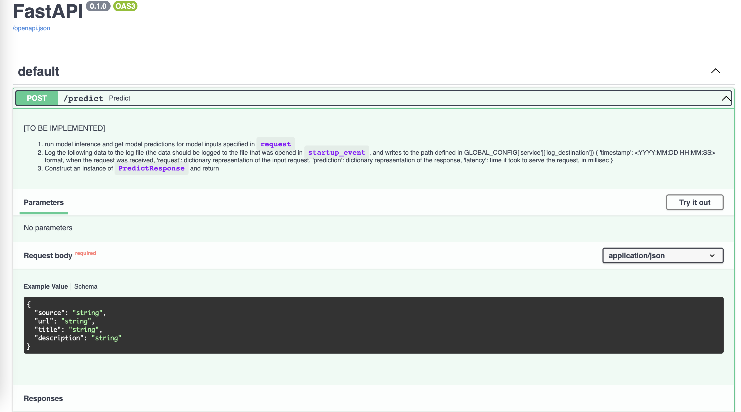Click the 0.1.0 version badge

click(x=98, y=6)
